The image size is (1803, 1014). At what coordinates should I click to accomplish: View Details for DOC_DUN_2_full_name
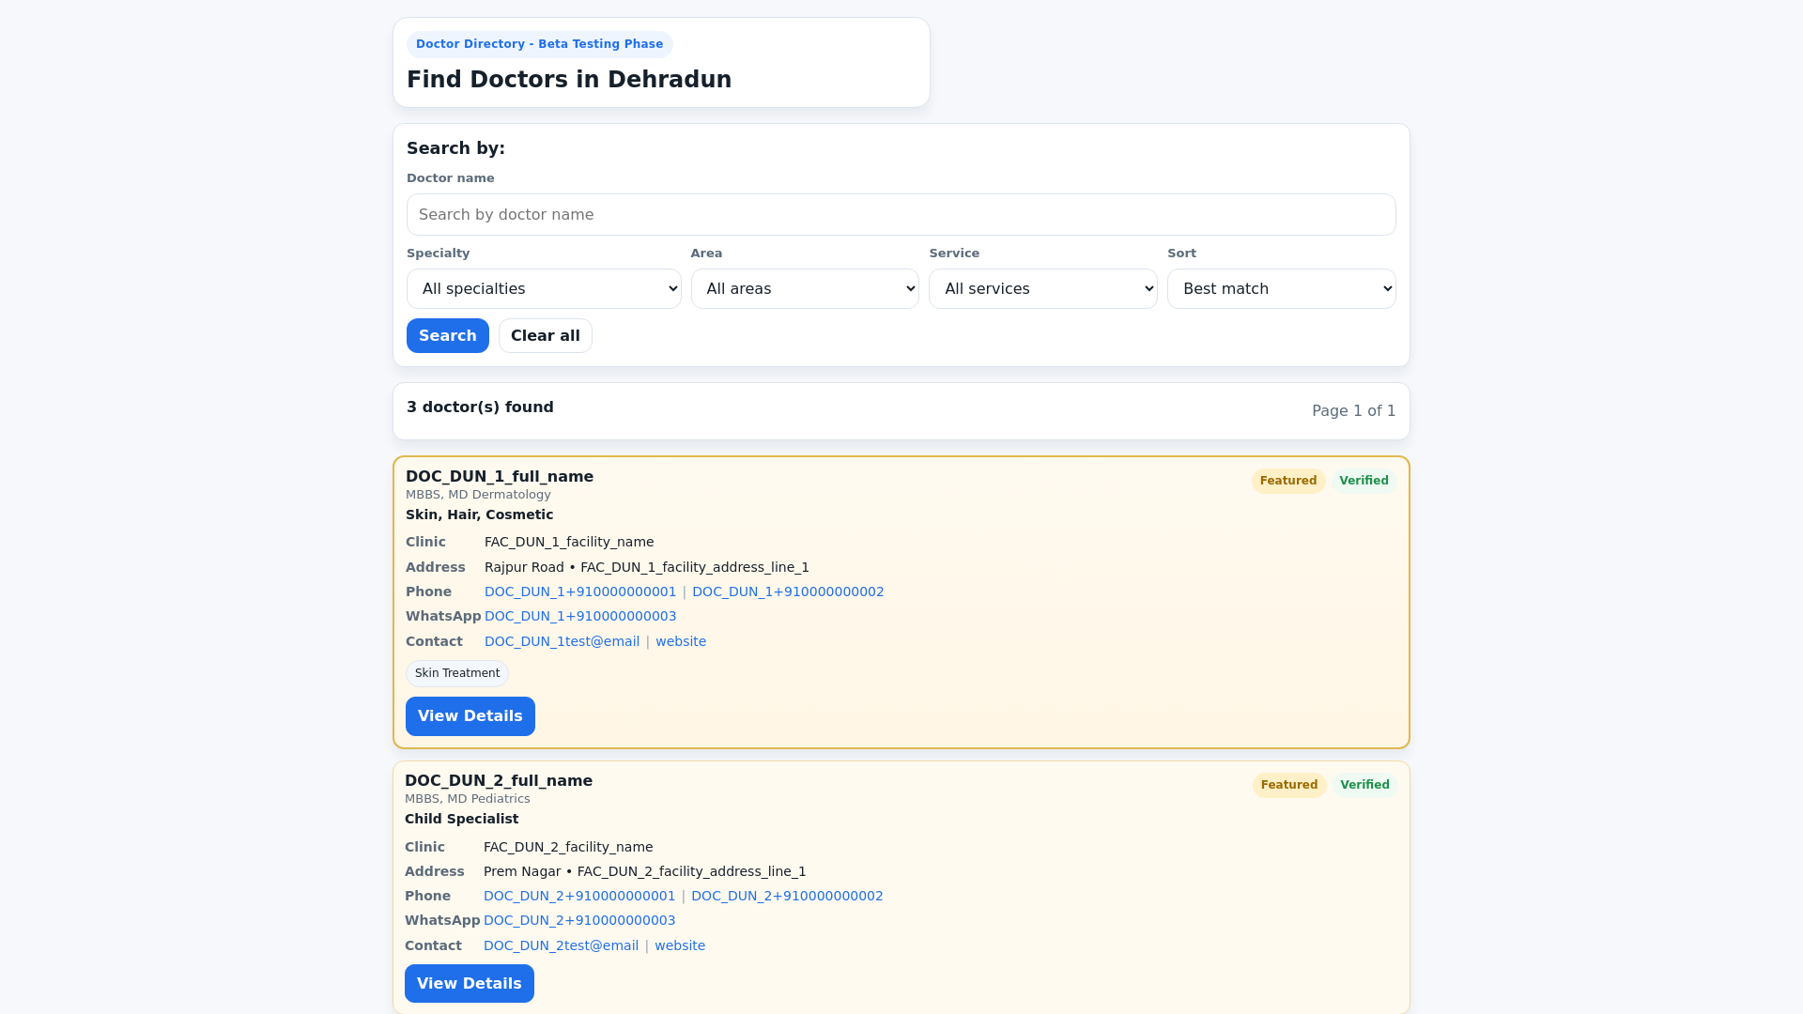469,984
